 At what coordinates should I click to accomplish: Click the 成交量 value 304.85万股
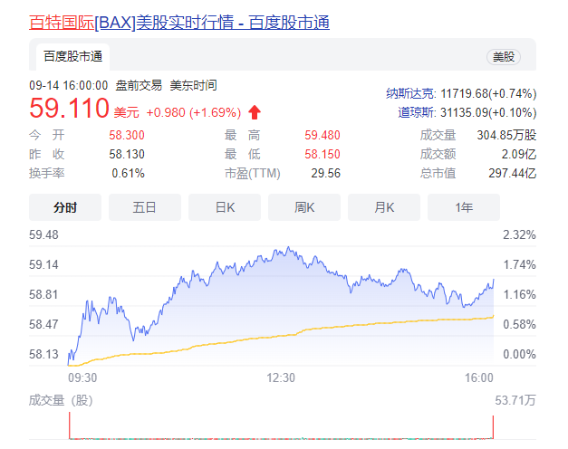(506, 135)
